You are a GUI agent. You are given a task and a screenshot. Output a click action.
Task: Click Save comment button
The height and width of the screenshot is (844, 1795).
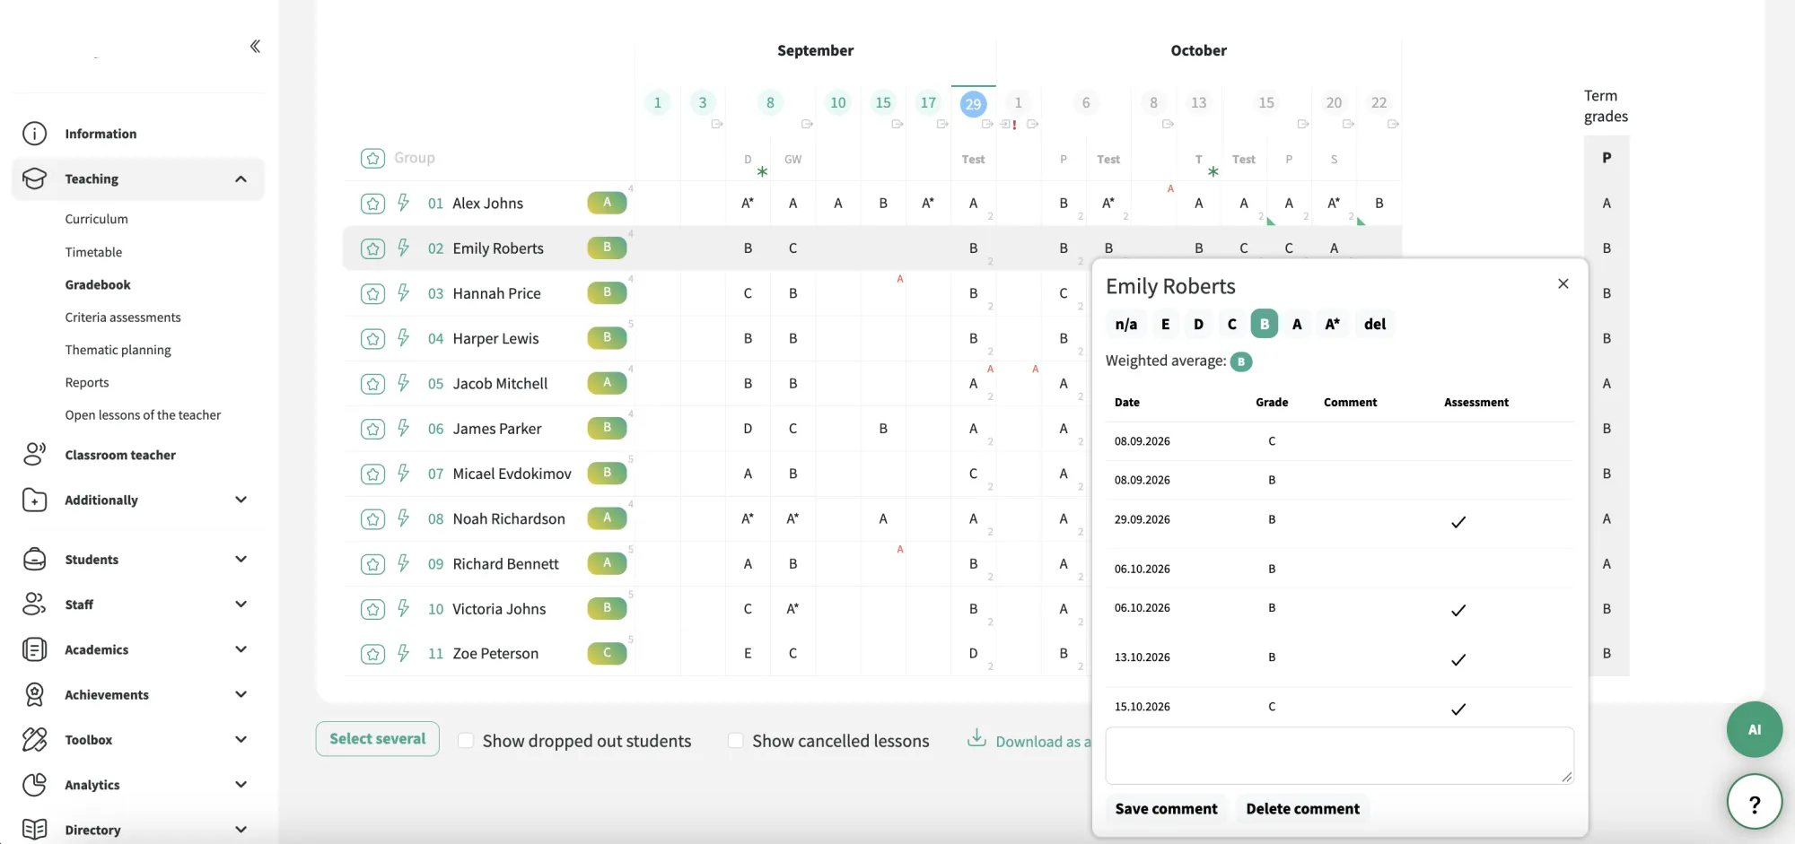click(1166, 808)
